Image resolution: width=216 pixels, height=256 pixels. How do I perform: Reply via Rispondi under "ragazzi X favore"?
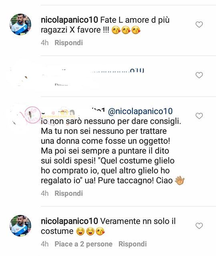click(x=69, y=43)
